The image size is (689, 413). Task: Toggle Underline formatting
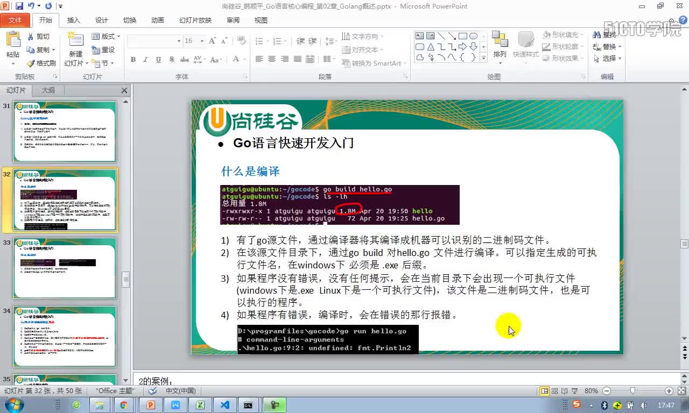point(158,59)
